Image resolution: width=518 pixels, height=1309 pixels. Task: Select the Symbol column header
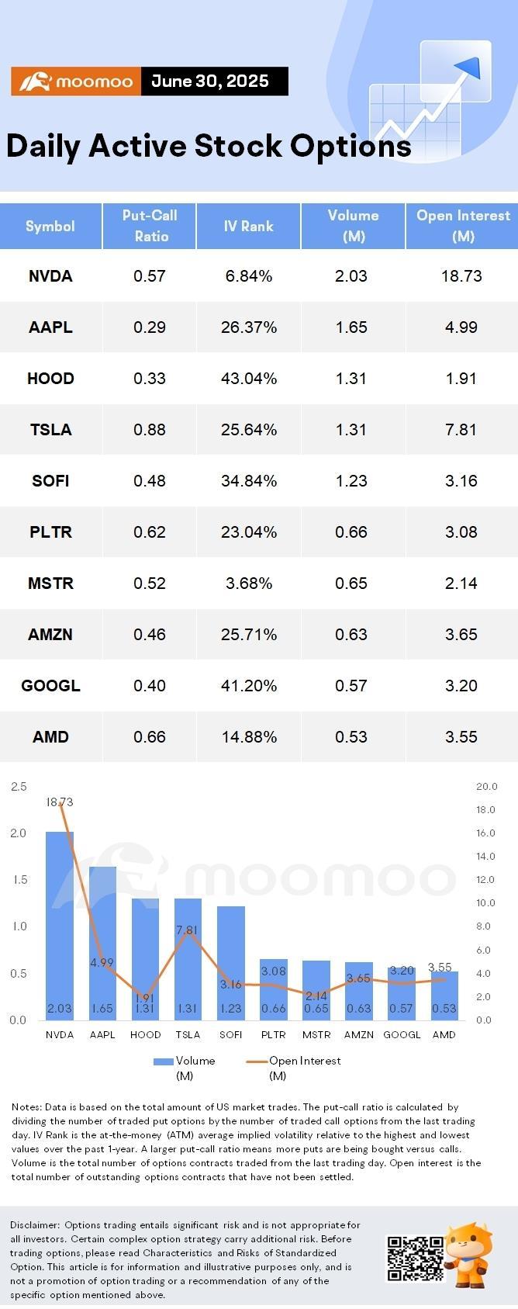(50, 226)
